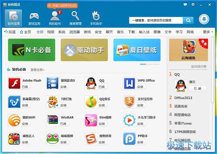This screenshot has width=217, height=154.
Task: Click the 亲,卸载功能移到这啦 tooltip bubble
Action: [x=62, y=6]
